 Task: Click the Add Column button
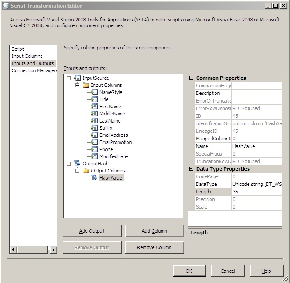(155, 231)
